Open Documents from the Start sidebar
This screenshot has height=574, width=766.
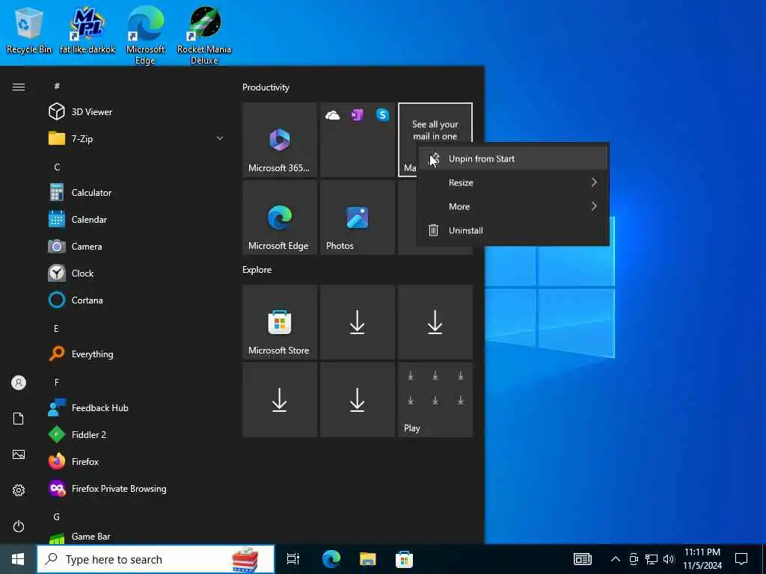coord(19,419)
